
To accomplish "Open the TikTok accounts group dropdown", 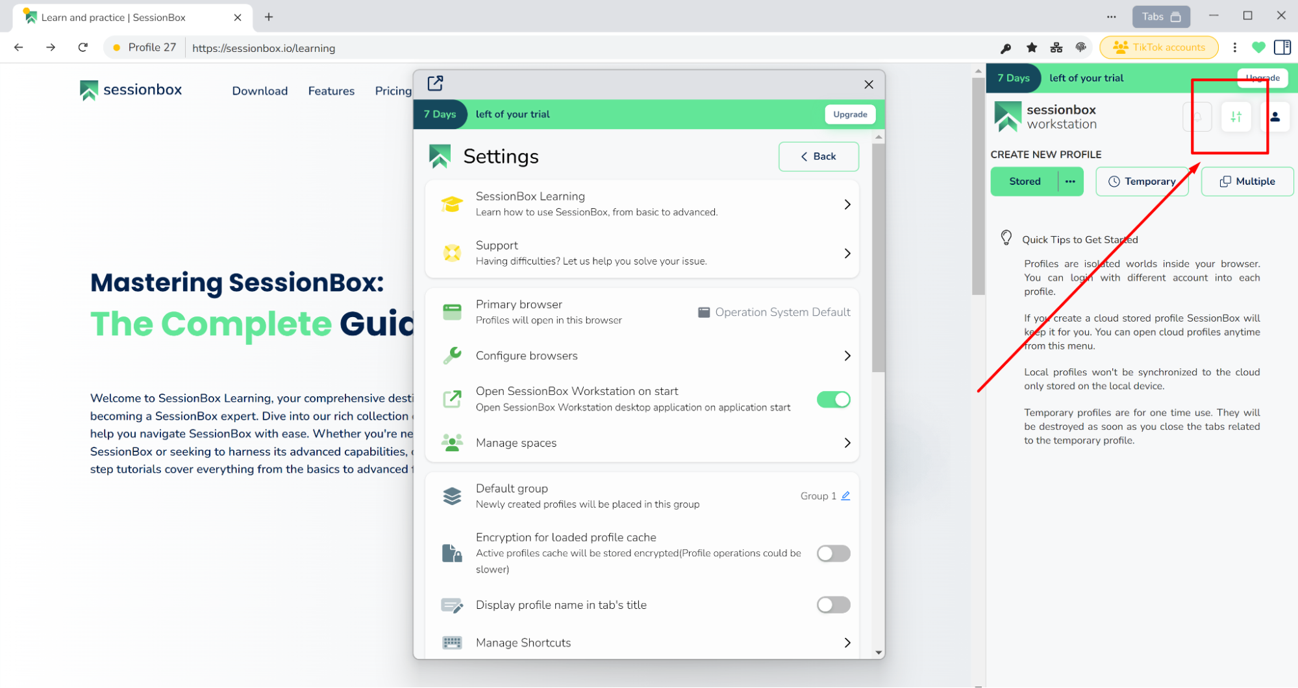I will pyautogui.click(x=1158, y=47).
